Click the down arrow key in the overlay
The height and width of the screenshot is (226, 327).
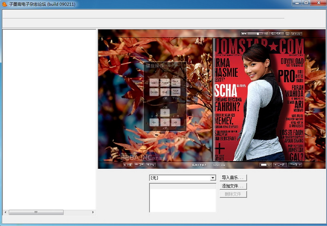tap(165, 122)
